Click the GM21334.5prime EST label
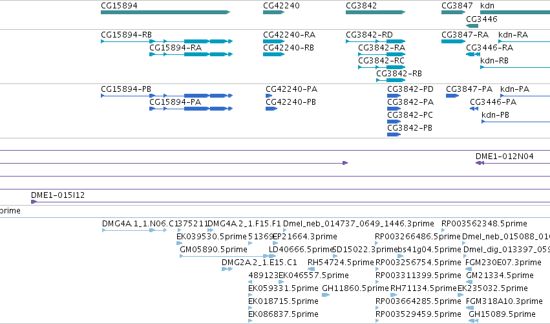This screenshot has height=324, width=550. [500, 275]
